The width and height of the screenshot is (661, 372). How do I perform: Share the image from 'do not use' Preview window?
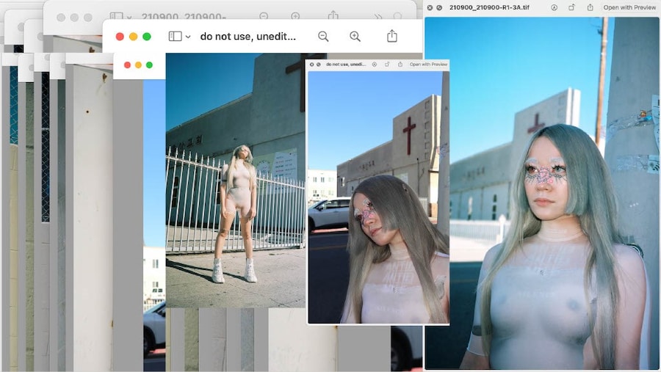tap(392, 36)
